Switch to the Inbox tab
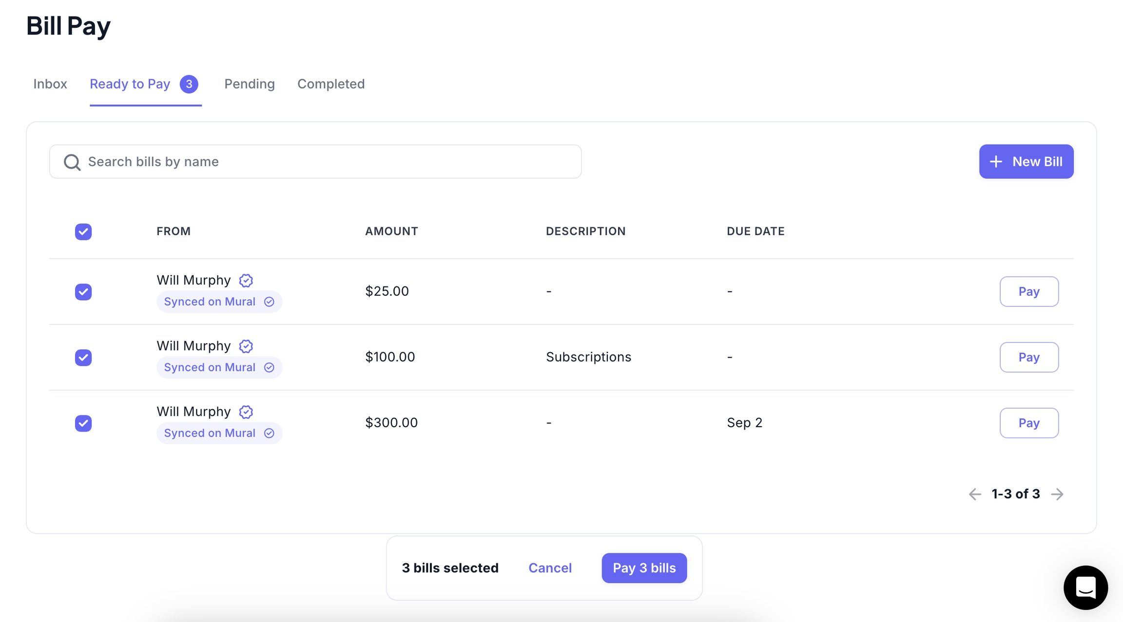 coord(50,84)
